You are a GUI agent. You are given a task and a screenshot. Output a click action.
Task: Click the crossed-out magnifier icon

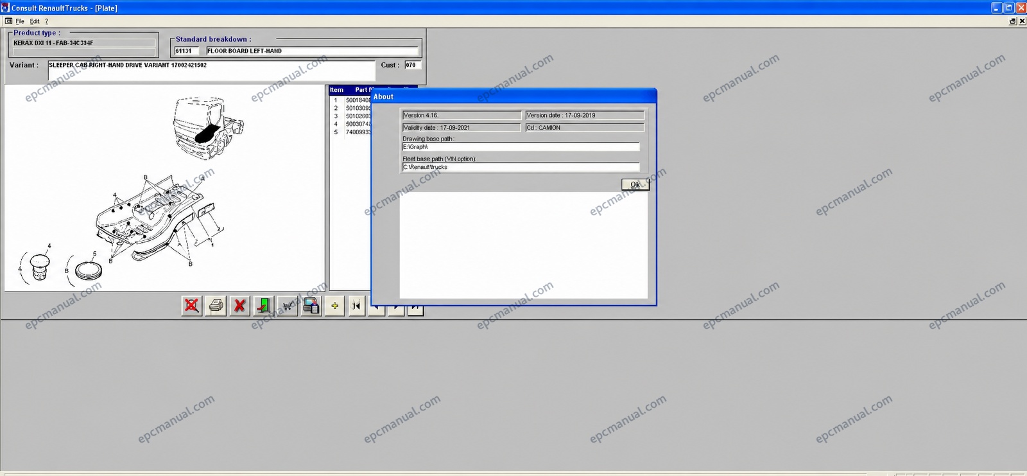191,306
